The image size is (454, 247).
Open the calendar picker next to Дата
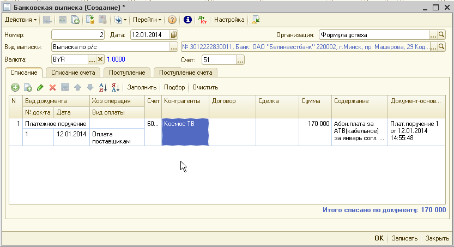click(x=174, y=35)
